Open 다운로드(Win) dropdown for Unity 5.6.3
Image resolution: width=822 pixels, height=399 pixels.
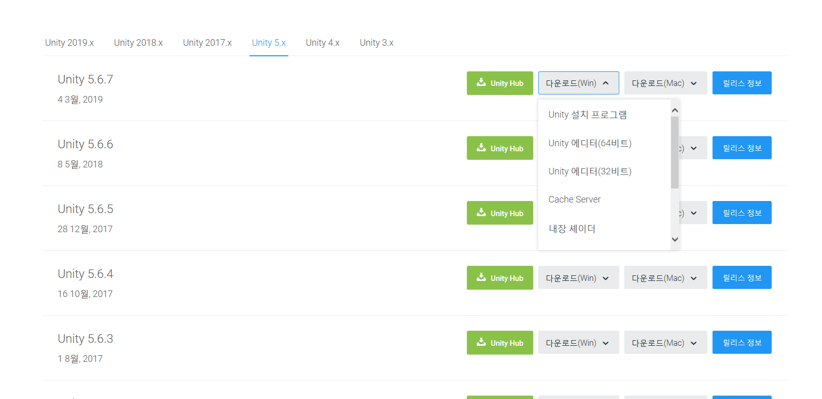point(579,342)
